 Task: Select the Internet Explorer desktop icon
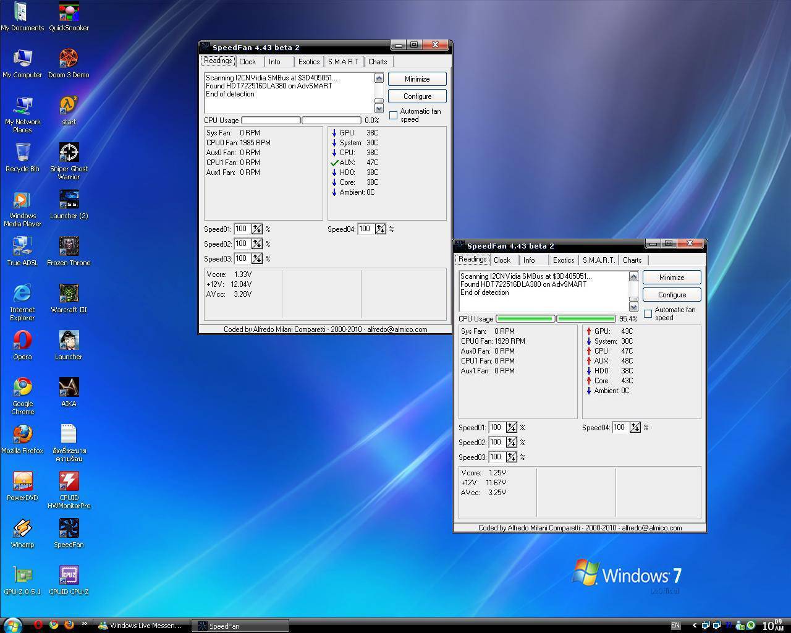tap(22, 302)
